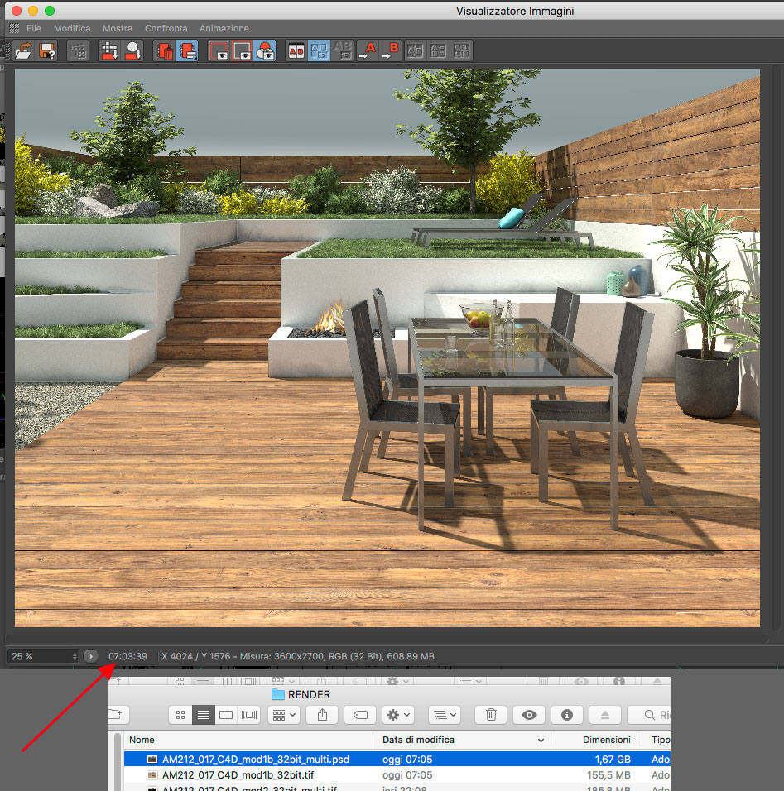Click the sphere render-to-viewer icon
This screenshot has width=784, height=791.
click(132, 51)
